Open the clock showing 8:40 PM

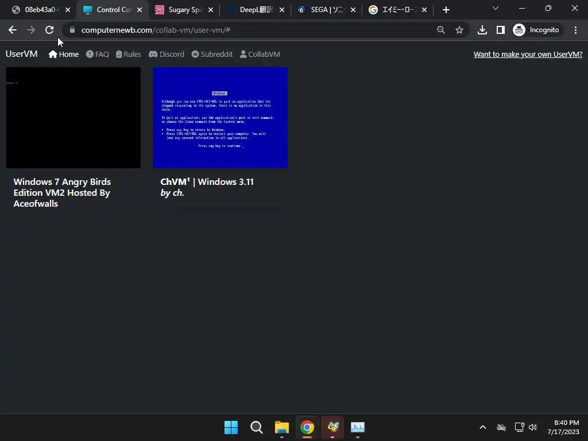tap(563, 427)
